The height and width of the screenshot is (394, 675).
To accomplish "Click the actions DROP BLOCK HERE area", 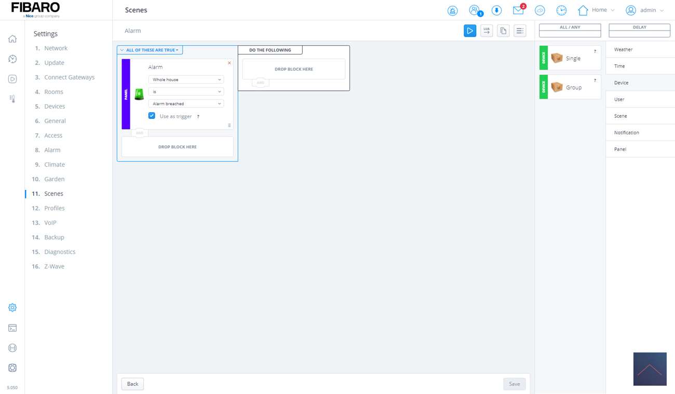I will coord(294,69).
